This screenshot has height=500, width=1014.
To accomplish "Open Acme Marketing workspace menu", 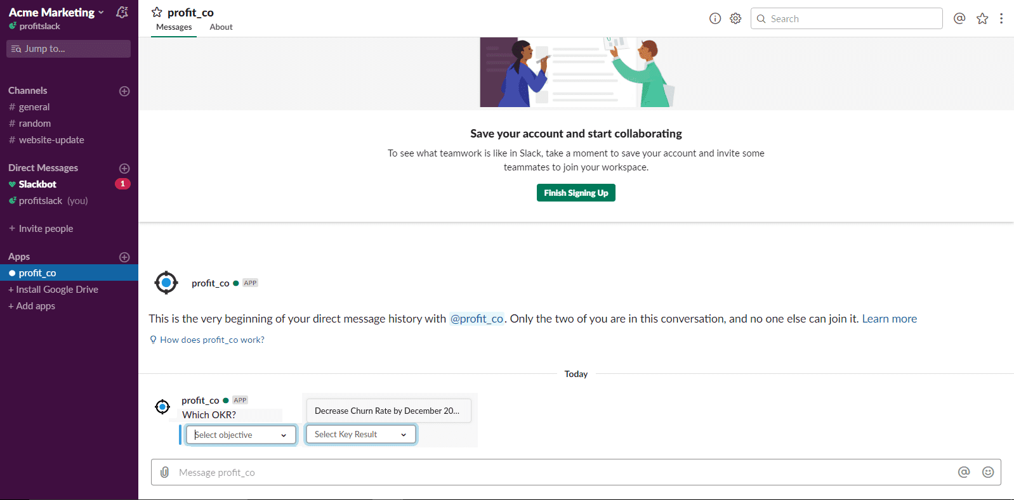I will tap(56, 12).
